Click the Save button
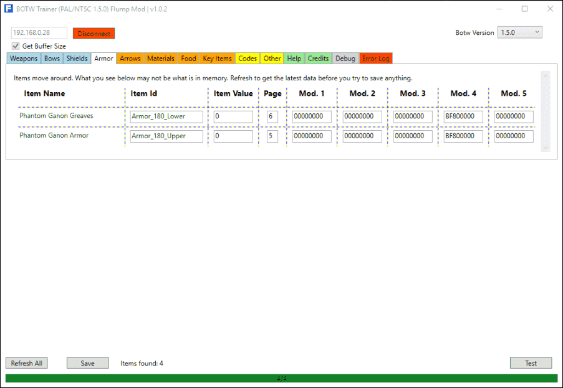This screenshot has height=388, width=563. (88, 363)
